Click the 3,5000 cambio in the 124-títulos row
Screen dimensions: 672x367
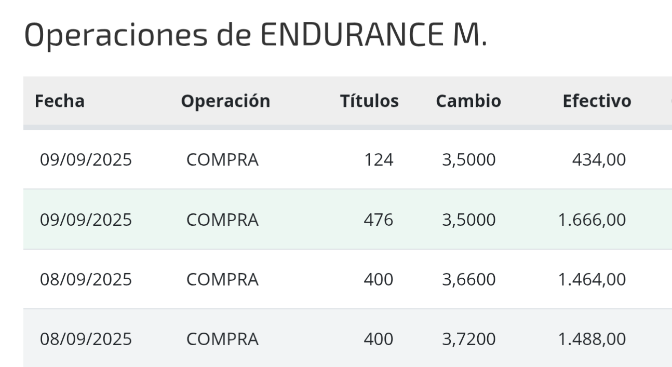pos(469,160)
